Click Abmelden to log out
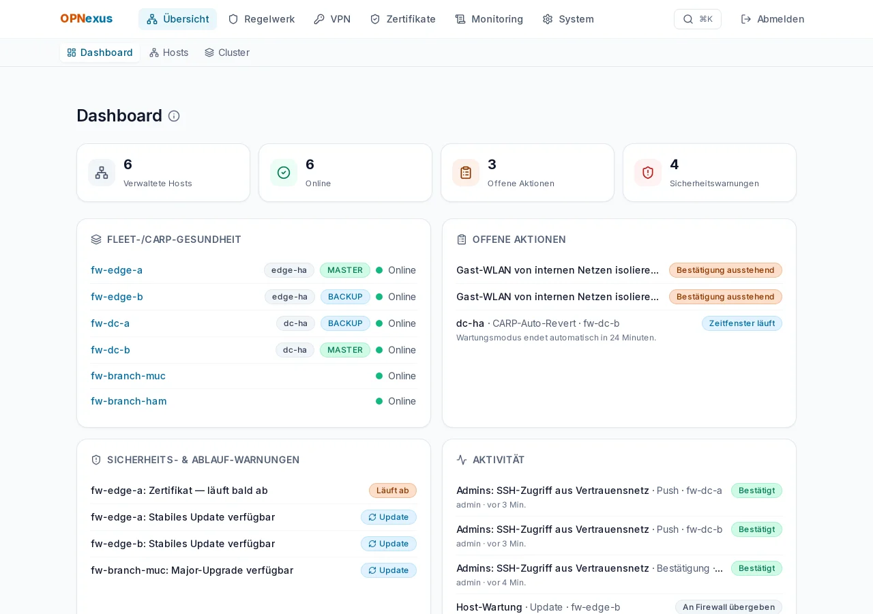Screen dimensions: 873x614 [773, 19]
